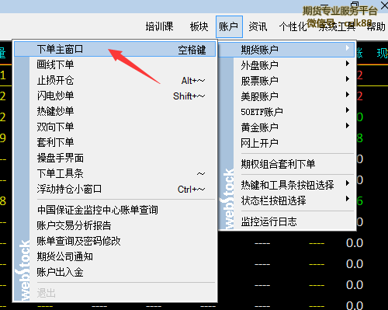This screenshot has height=310, width=388.
Task: Choose 热键炒单 option
Action: [115, 111]
